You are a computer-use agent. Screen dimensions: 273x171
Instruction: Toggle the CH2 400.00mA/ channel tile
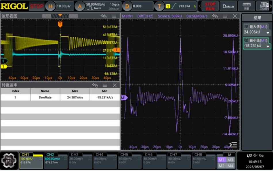pos(56,161)
